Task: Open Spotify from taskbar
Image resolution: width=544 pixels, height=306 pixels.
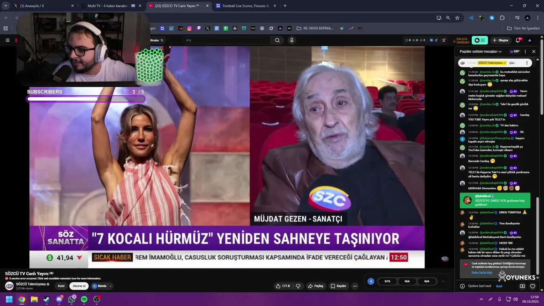Action: pyautogui.click(x=84, y=300)
